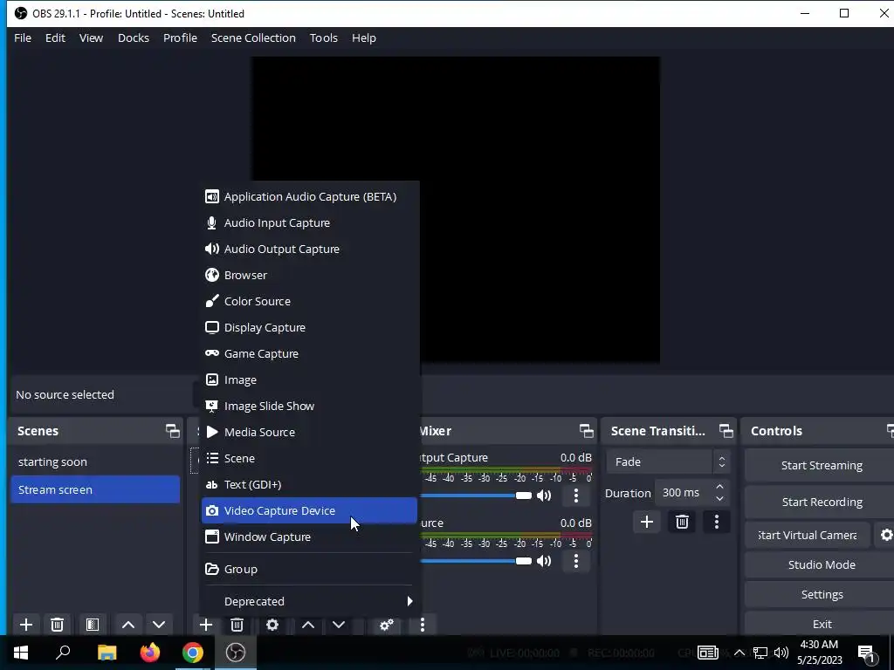
Task: Open audio mixer menu dots at bottom
Action: 423,625
